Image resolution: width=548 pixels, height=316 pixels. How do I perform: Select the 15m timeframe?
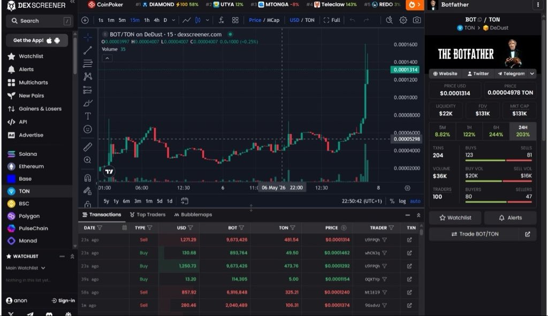pos(134,20)
